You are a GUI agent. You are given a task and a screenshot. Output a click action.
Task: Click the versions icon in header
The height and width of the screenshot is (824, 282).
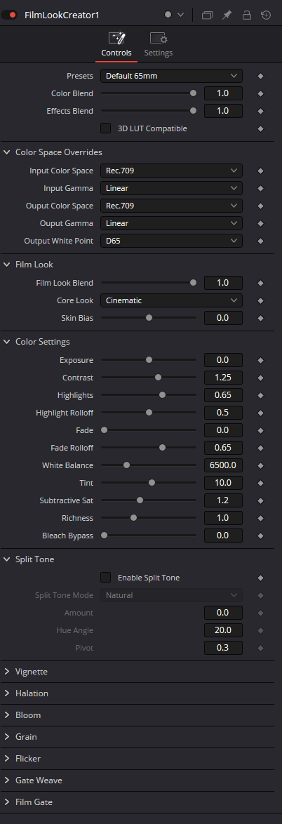[x=208, y=15]
